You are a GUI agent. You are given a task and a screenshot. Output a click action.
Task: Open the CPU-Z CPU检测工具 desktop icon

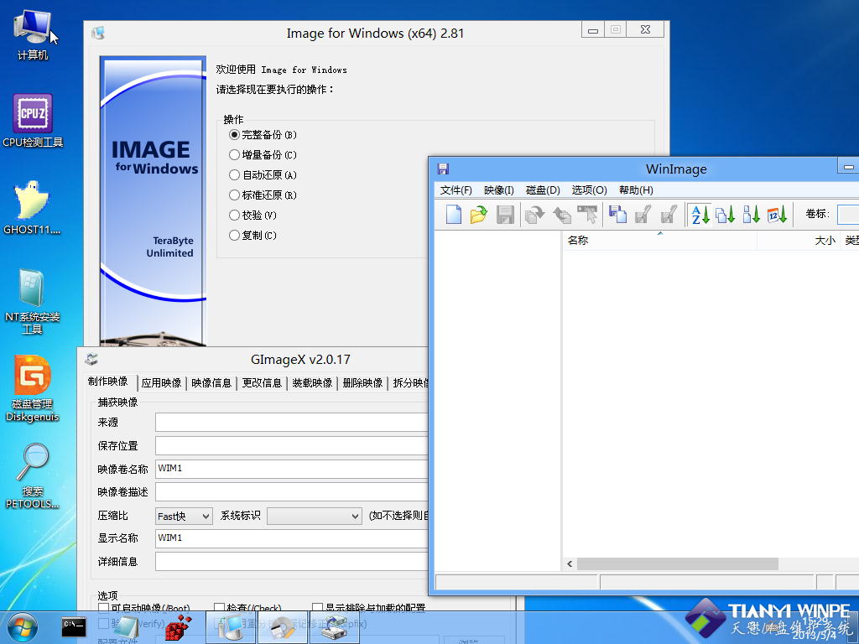click(33, 121)
